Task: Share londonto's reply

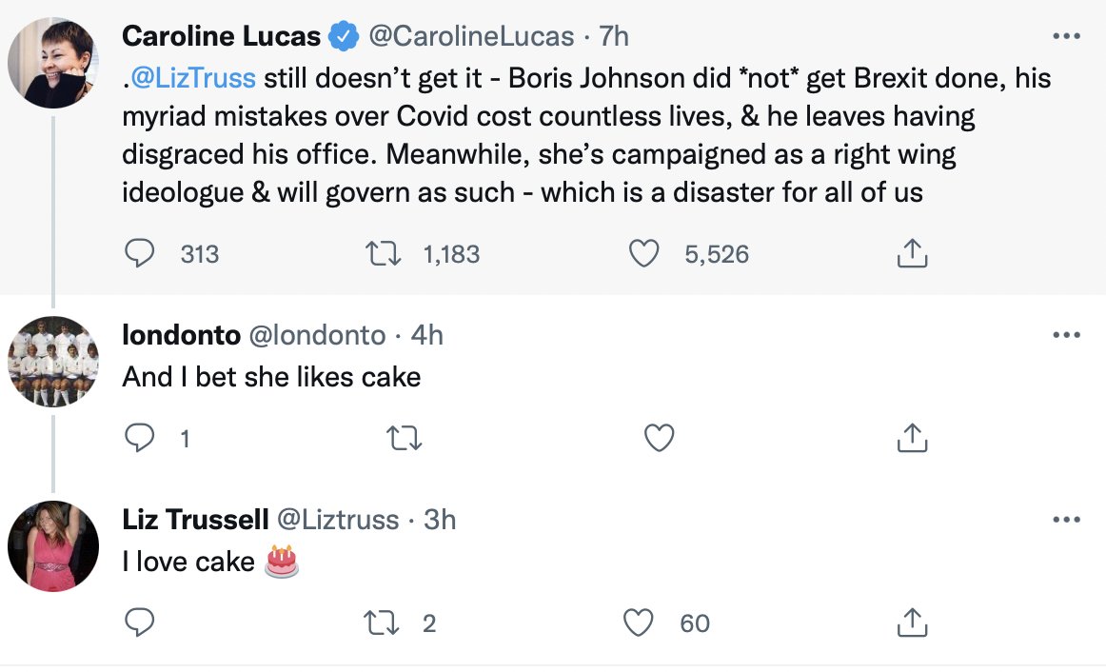Action: 912,438
